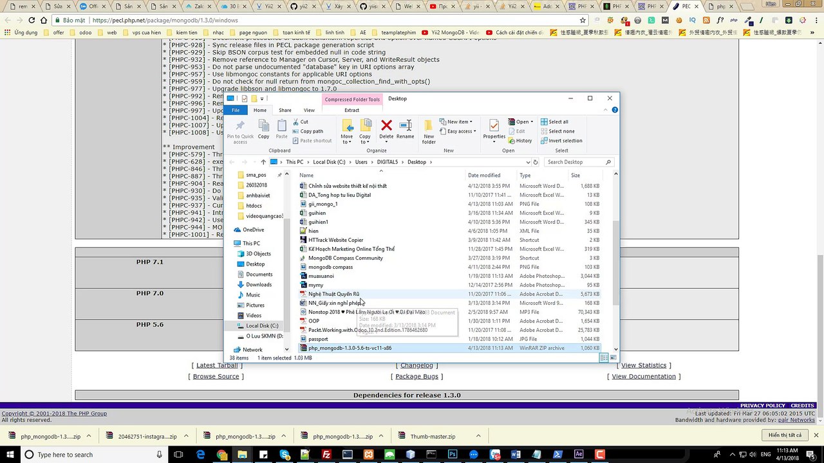The image size is (824, 463).
Task: Select OneDrive in navigation pane
Action: pyautogui.click(x=253, y=230)
